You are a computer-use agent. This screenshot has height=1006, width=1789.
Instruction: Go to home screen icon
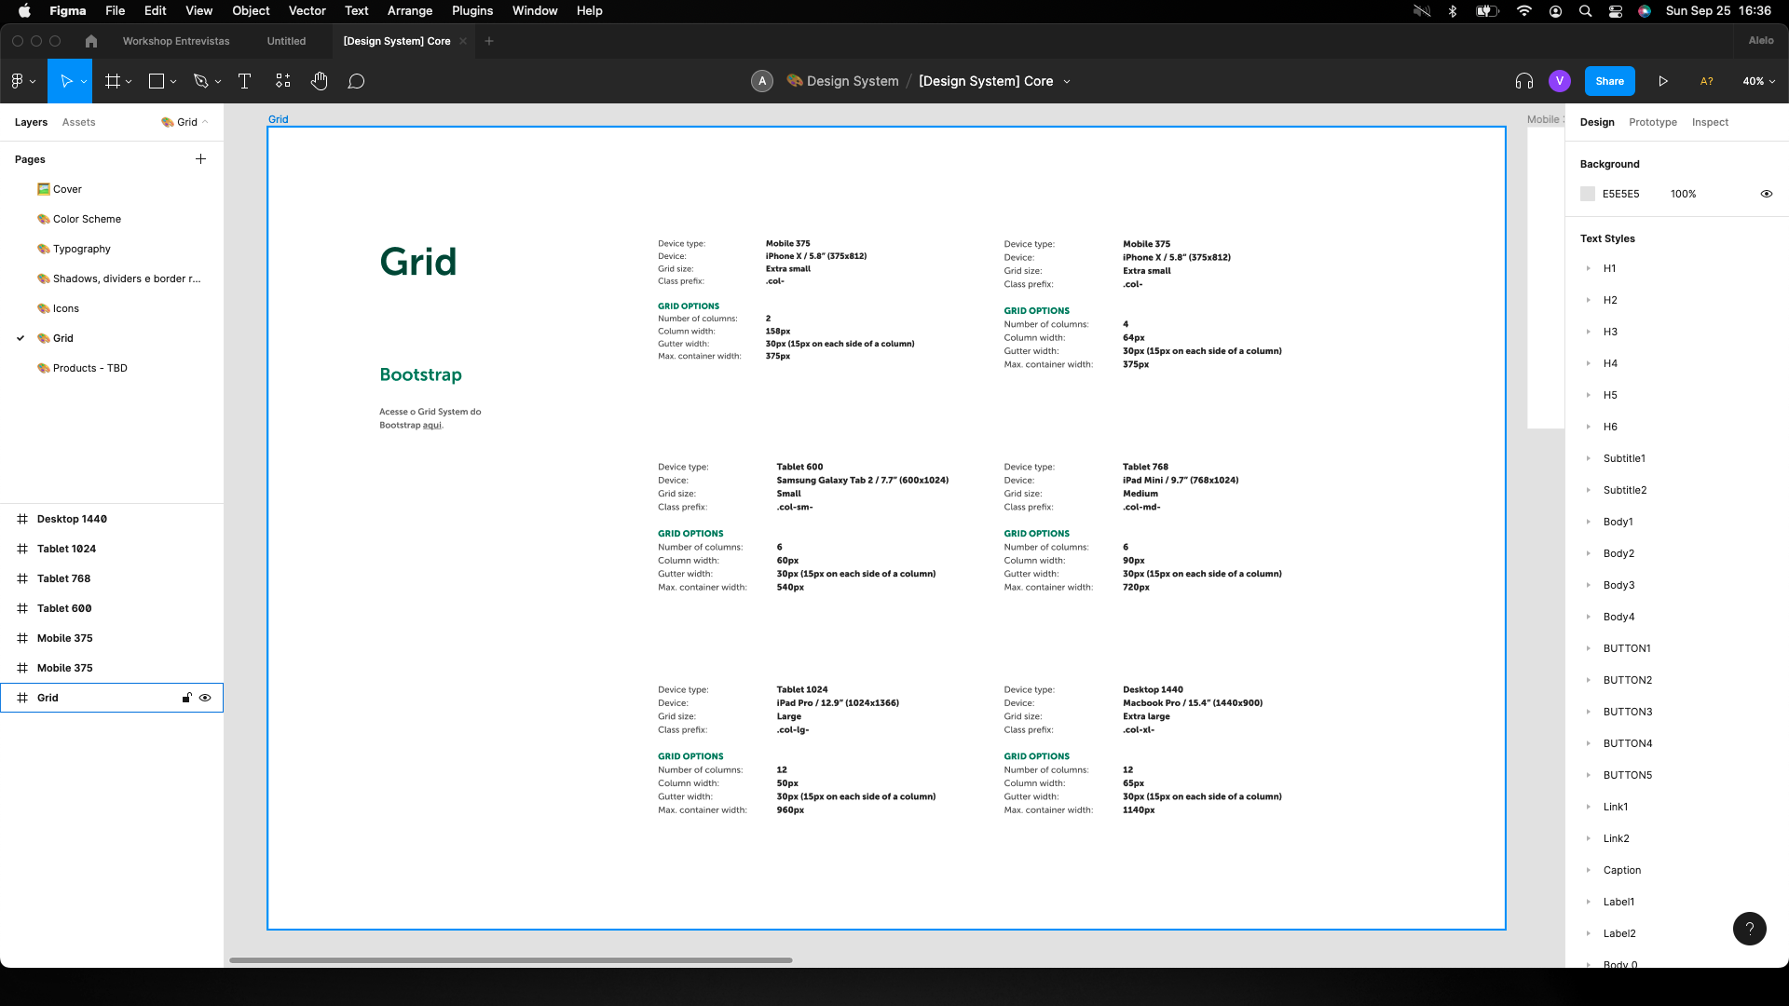[x=90, y=41]
